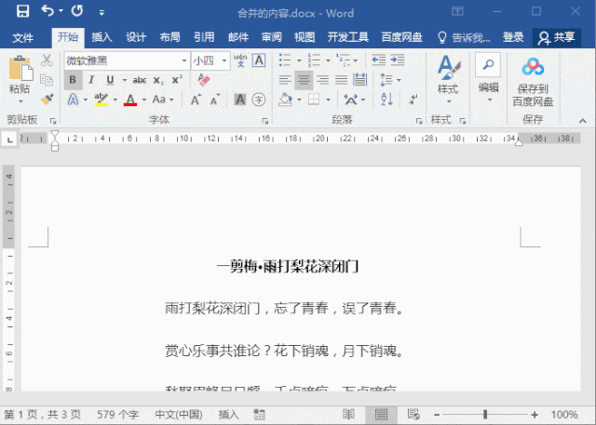596x425 pixels.
Task: Decrease paragraph indent
Action: coord(378,60)
